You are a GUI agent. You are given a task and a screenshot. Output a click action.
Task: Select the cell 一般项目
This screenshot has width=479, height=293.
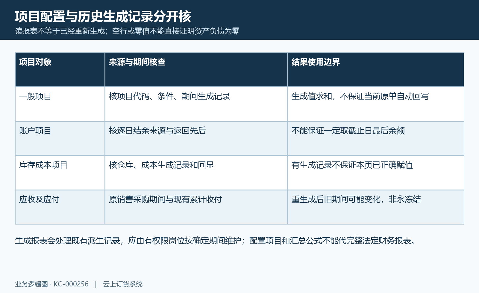(60, 104)
